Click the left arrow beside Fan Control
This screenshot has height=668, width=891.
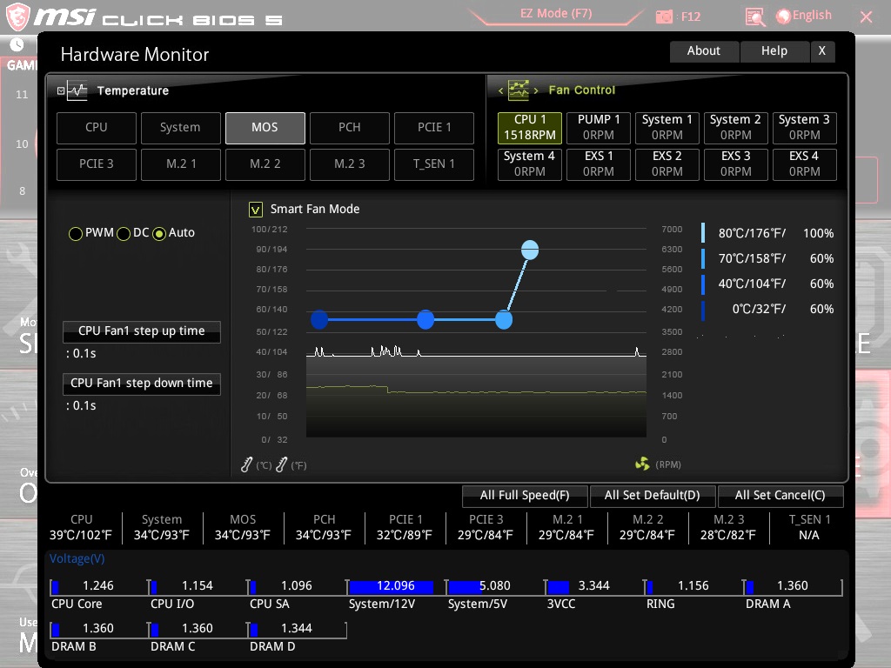pos(500,90)
